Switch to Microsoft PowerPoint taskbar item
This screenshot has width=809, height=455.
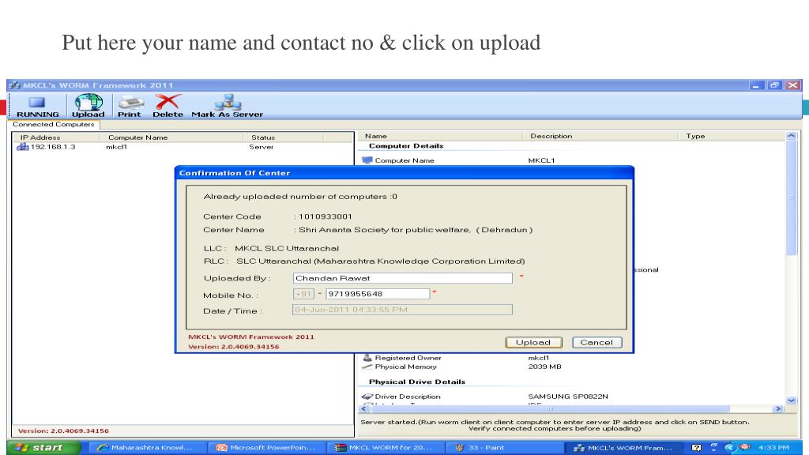click(x=267, y=447)
